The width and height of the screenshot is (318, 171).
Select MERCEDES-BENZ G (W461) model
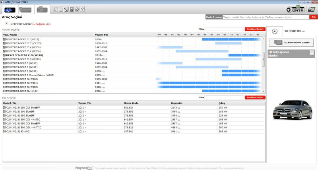point(22,83)
